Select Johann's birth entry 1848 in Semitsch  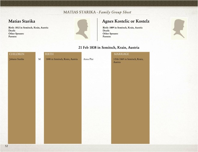click(x=62, y=59)
